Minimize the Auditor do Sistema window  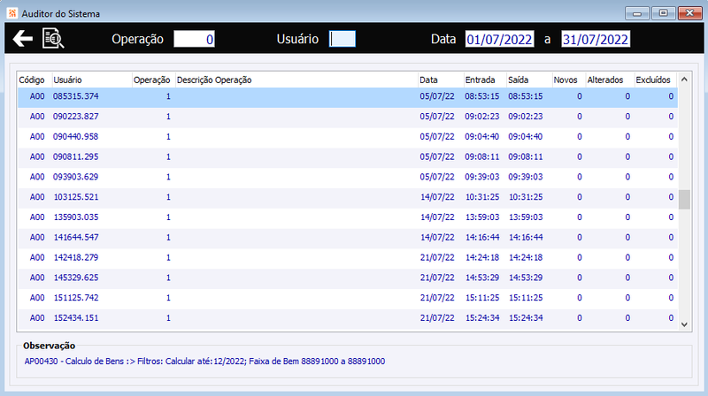click(x=637, y=13)
